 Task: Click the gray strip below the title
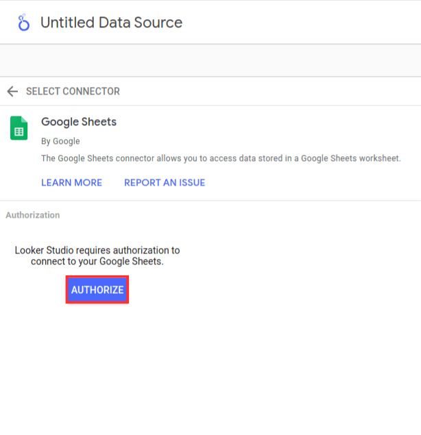tap(210, 60)
